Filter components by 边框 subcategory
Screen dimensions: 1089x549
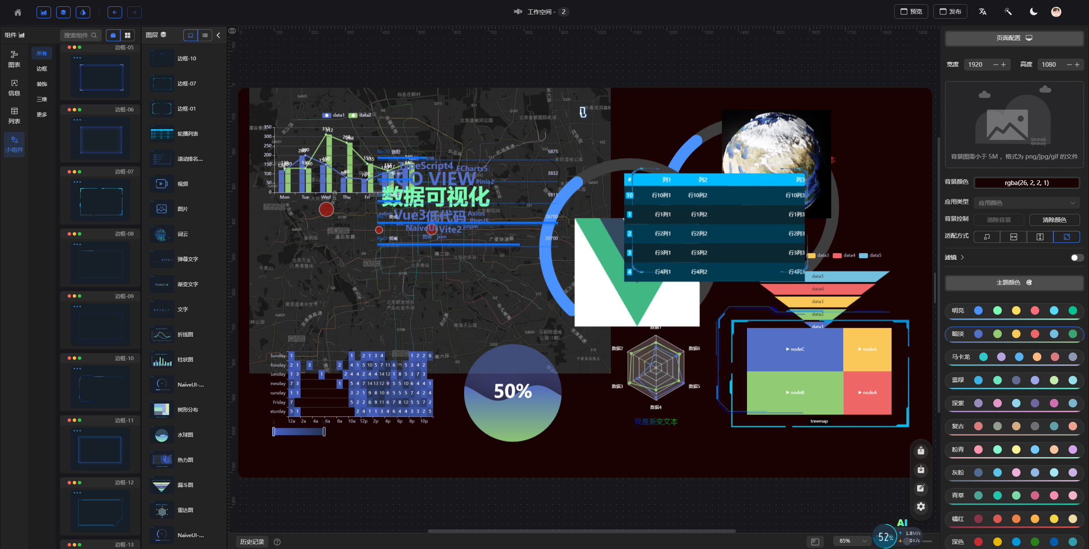coord(42,69)
